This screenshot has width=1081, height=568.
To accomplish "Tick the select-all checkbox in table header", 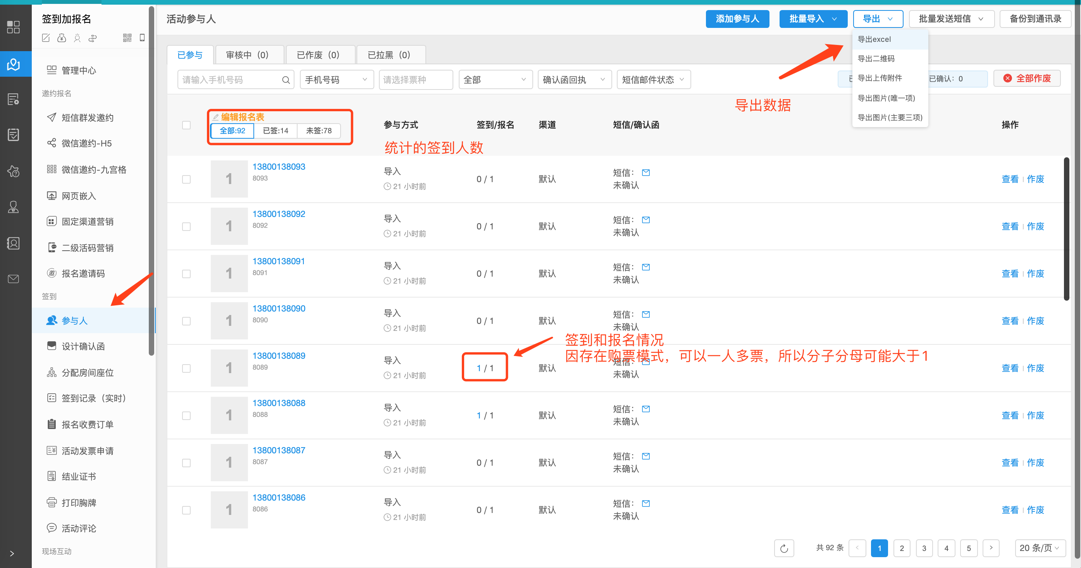I will pos(186,125).
